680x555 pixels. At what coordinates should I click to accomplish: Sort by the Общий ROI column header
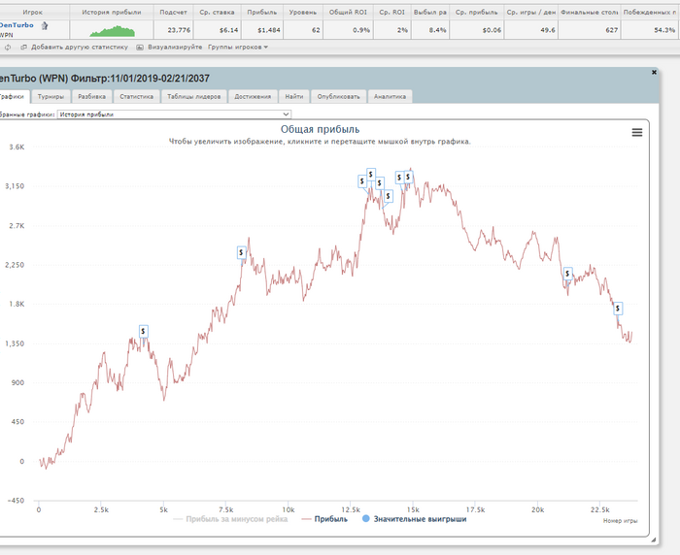click(x=348, y=13)
